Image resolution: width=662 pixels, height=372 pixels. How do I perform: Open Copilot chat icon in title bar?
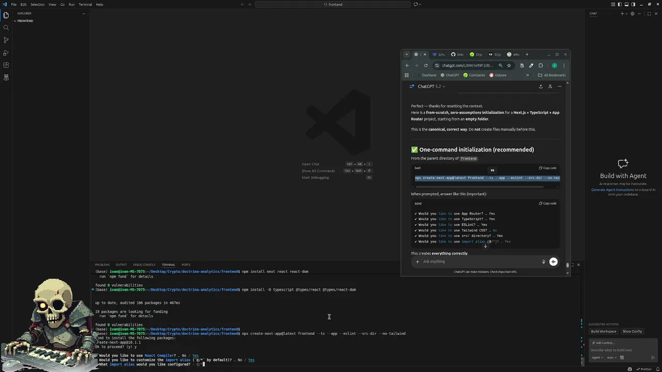pyautogui.click(x=415, y=4)
